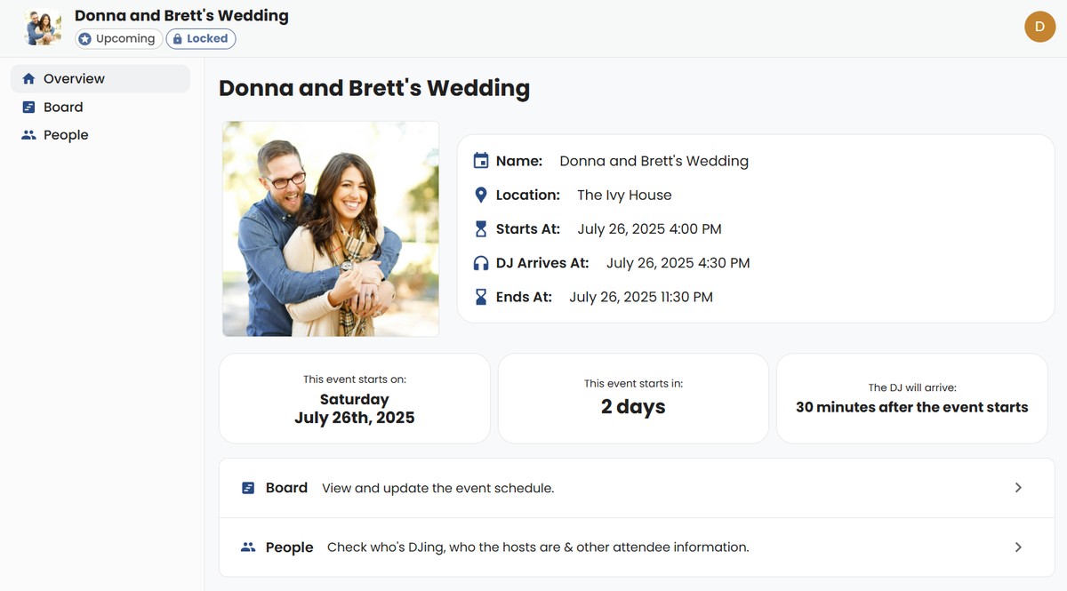Click the large couple photo
1067x591 pixels.
pyautogui.click(x=331, y=229)
